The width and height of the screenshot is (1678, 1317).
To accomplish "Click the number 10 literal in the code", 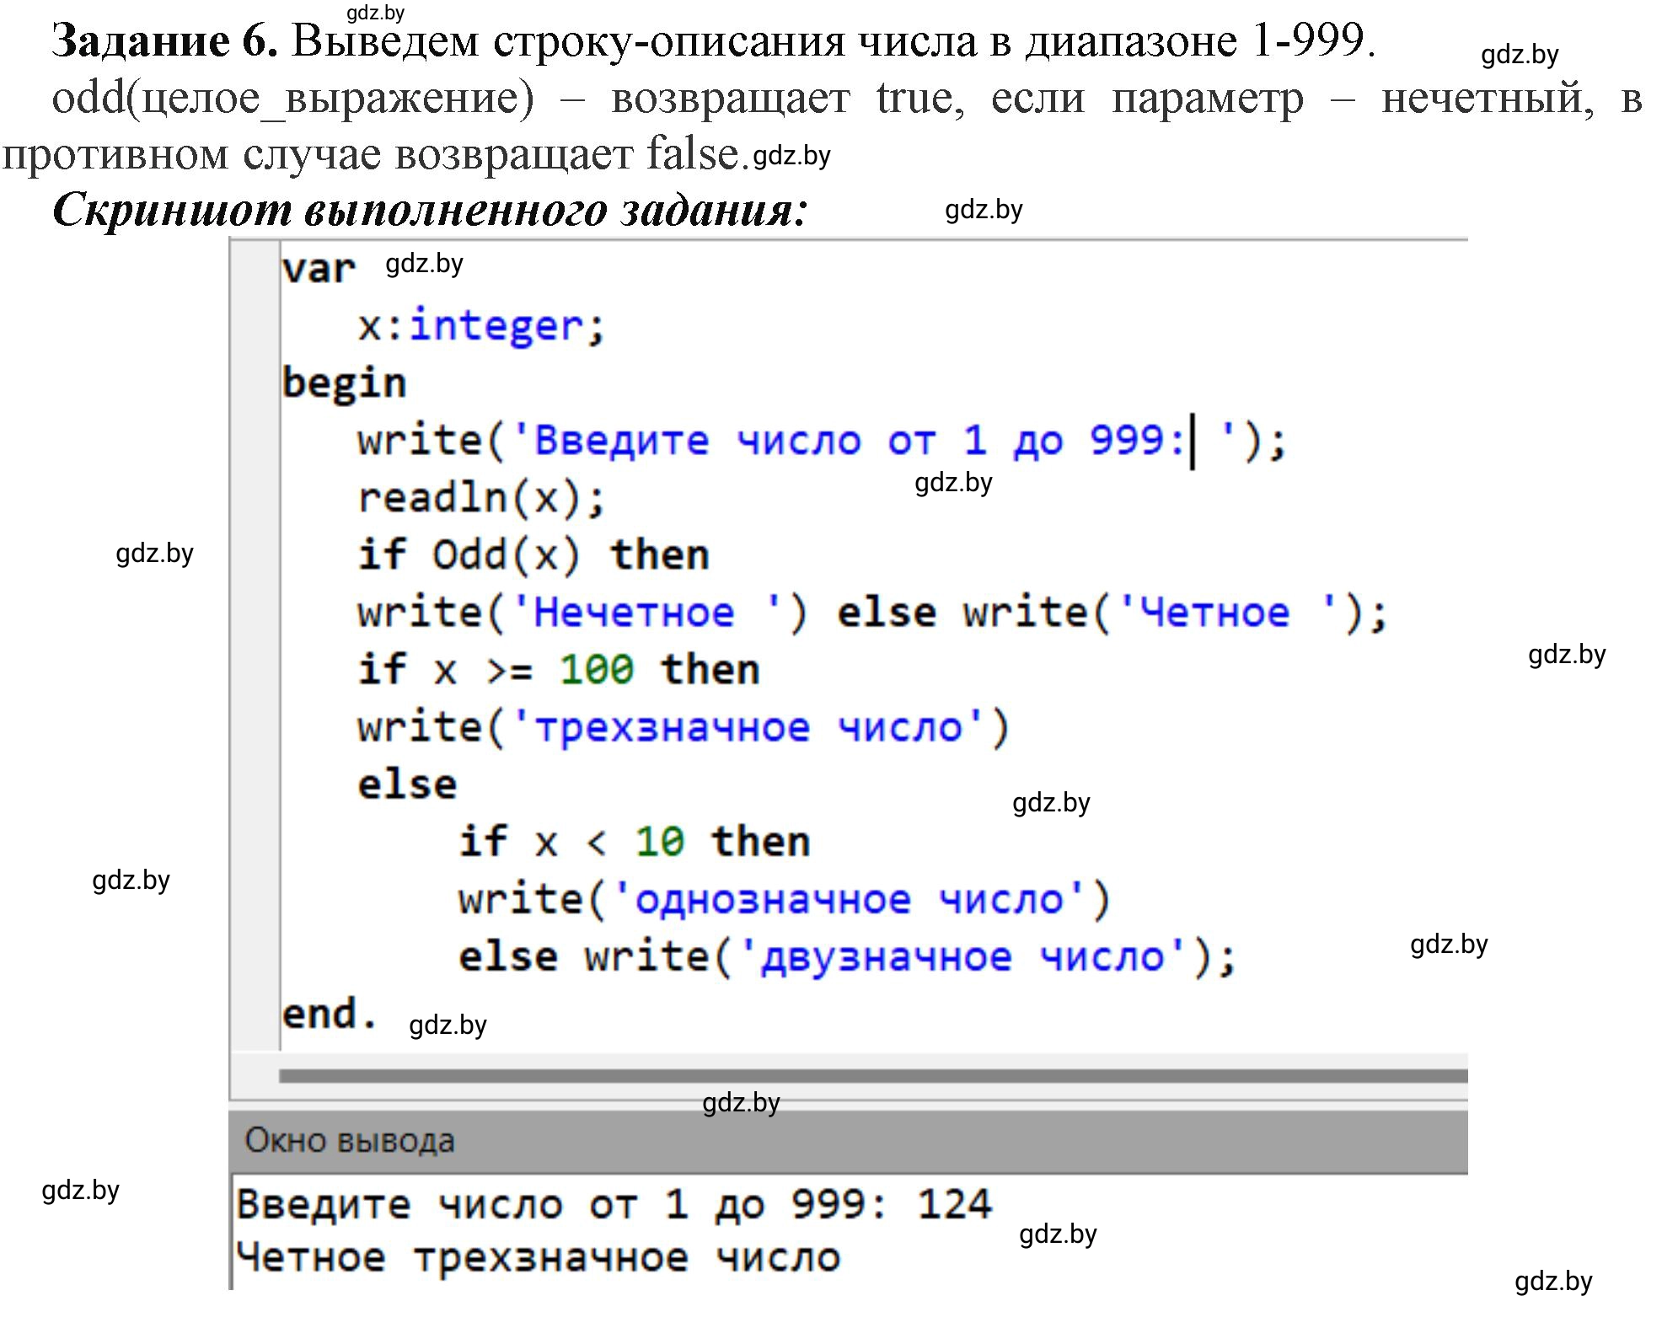I will [x=659, y=842].
